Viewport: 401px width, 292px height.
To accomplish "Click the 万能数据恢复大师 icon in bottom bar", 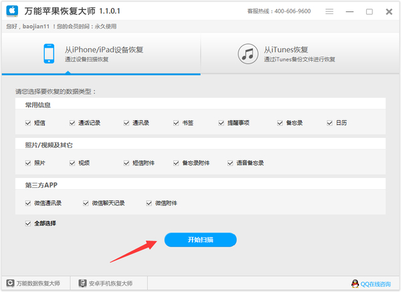I will pyautogui.click(x=10, y=283).
